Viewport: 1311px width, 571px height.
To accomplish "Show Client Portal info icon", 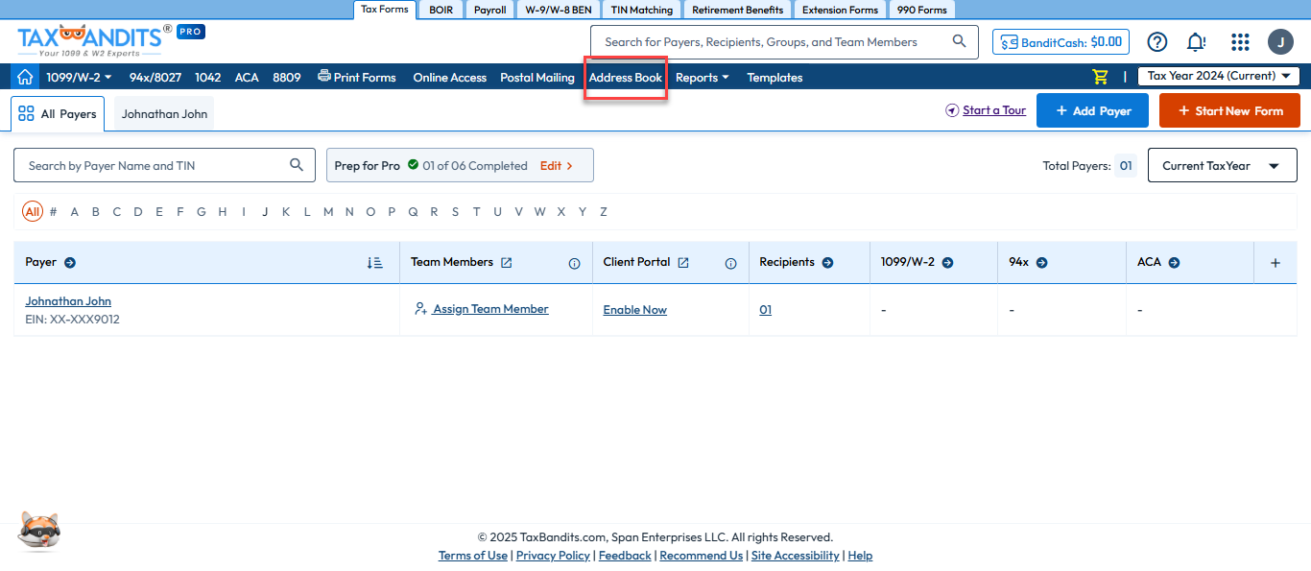I will click(731, 264).
